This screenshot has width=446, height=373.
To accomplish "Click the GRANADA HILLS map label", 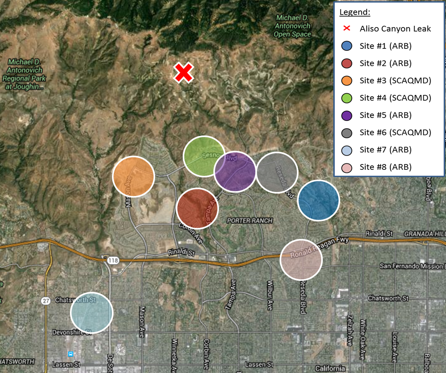I will point(425,234).
